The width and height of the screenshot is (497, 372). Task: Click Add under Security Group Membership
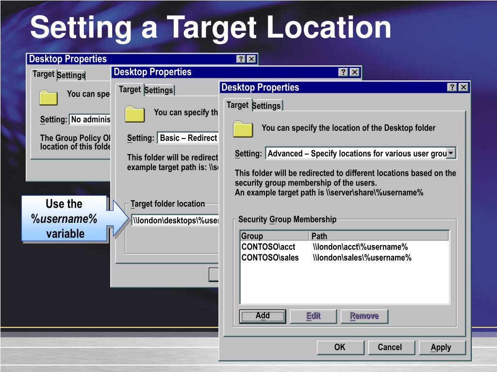(x=263, y=316)
